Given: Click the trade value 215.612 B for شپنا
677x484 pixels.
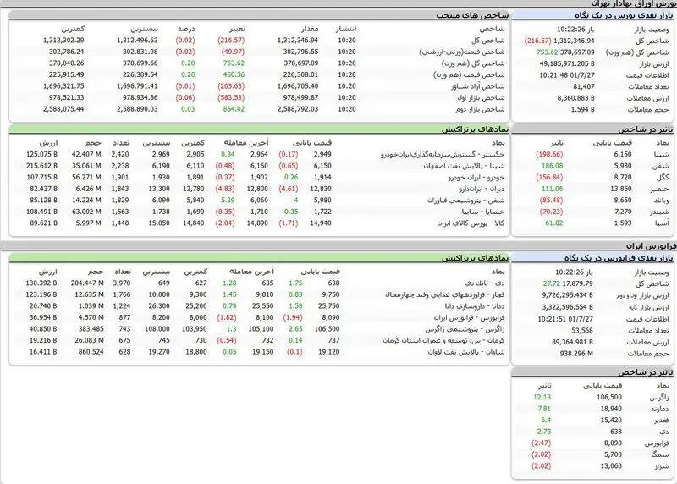Looking at the screenshot, I should (41, 166).
